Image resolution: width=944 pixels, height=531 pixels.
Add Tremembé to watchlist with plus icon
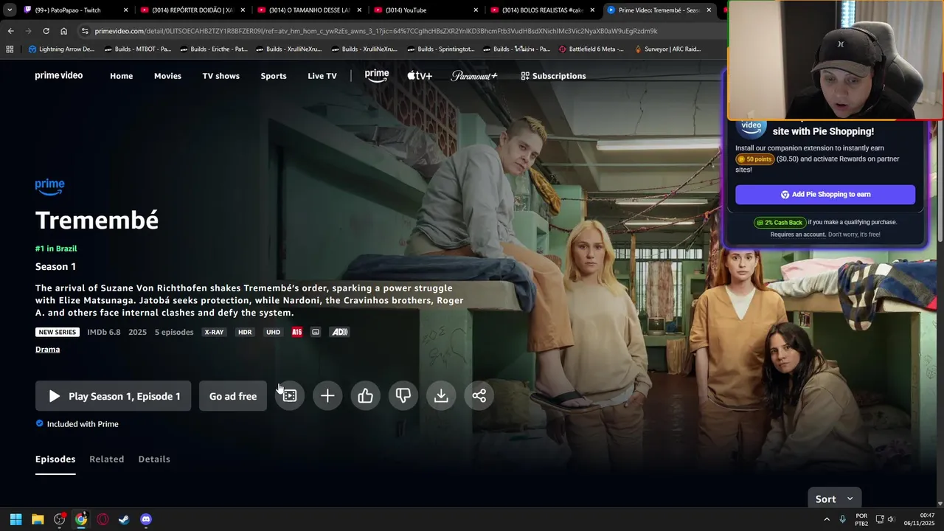[327, 396]
